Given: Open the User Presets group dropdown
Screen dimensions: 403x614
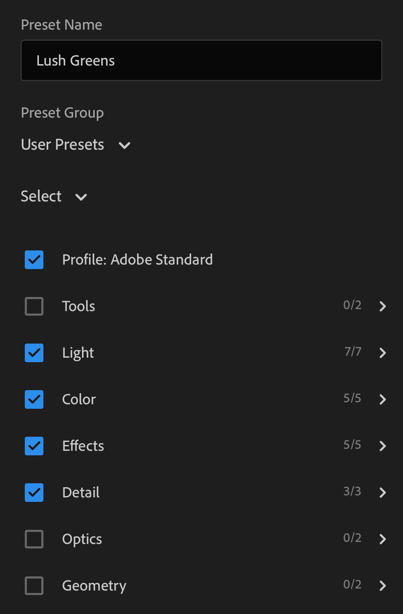Looking at the screenshot, I should click(x=76, y=145).
